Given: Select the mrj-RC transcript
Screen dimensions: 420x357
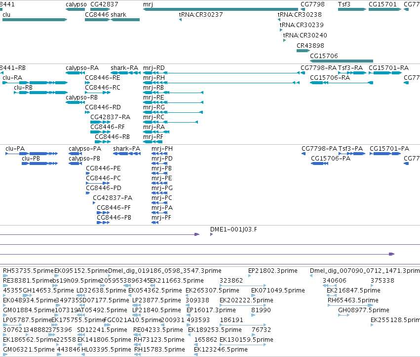Looking at the screenshot, I should click(170, 122).
